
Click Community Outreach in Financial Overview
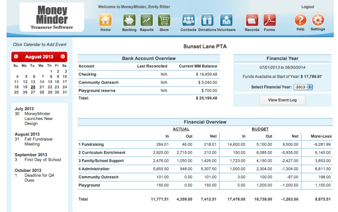pyautogui.click(x=98, y=177)
